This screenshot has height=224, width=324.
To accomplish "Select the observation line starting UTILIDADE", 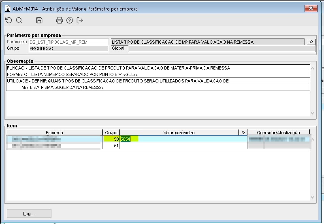I will [158, 81].
